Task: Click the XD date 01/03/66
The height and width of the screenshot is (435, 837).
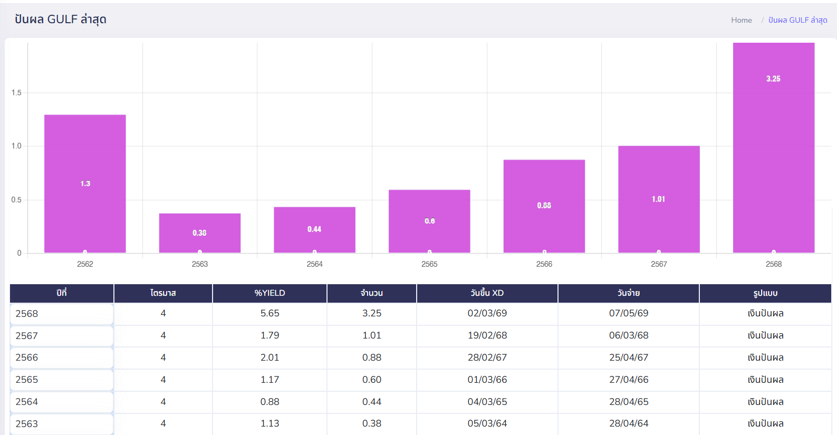Action: pyautogui.click(x=487, y=380)
